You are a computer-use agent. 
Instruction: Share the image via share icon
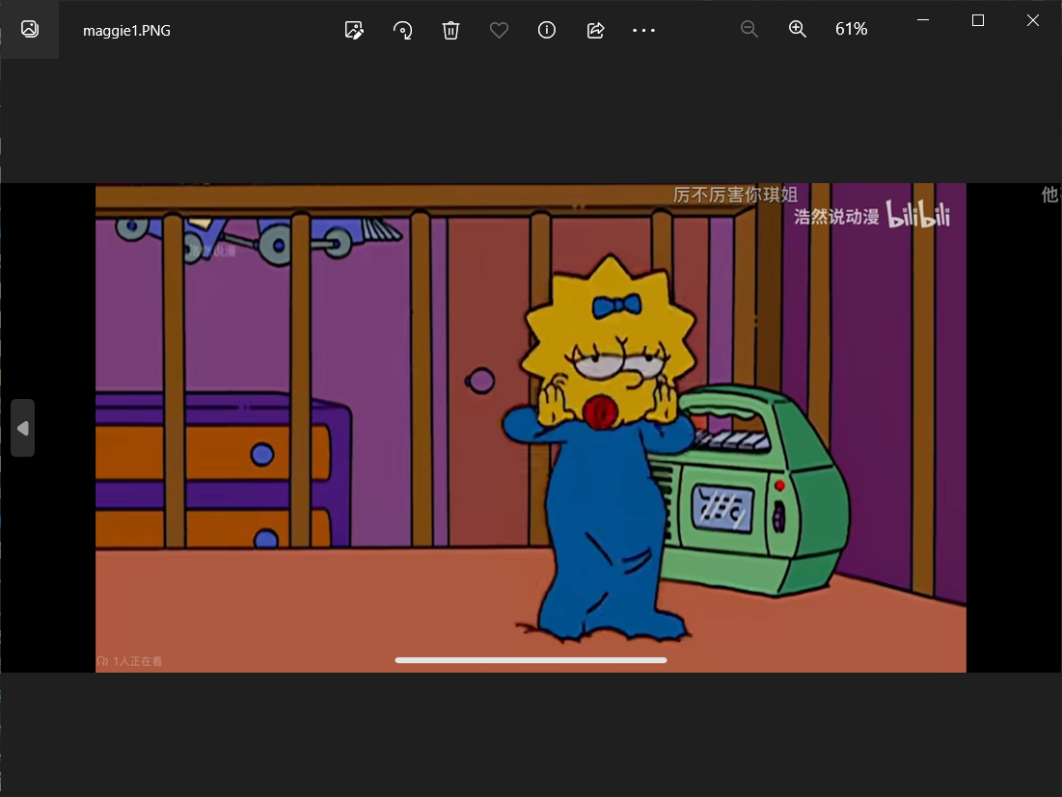595,30
